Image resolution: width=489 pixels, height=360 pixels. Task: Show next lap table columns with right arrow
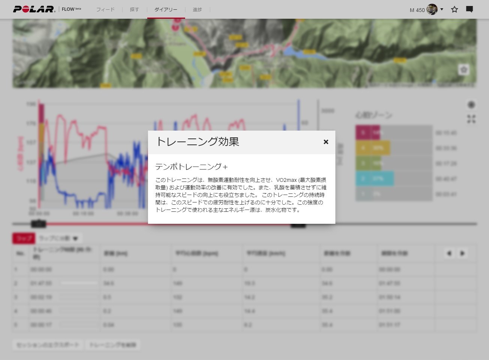click(462, 253)
